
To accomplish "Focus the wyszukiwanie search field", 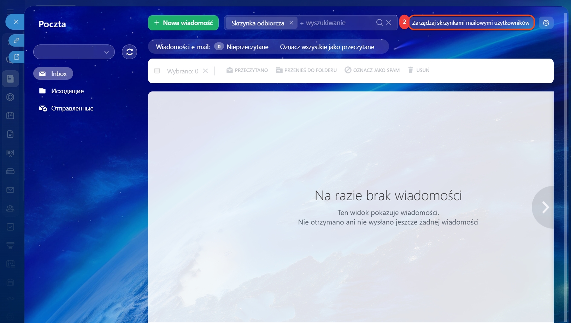I will pos(336,23).
